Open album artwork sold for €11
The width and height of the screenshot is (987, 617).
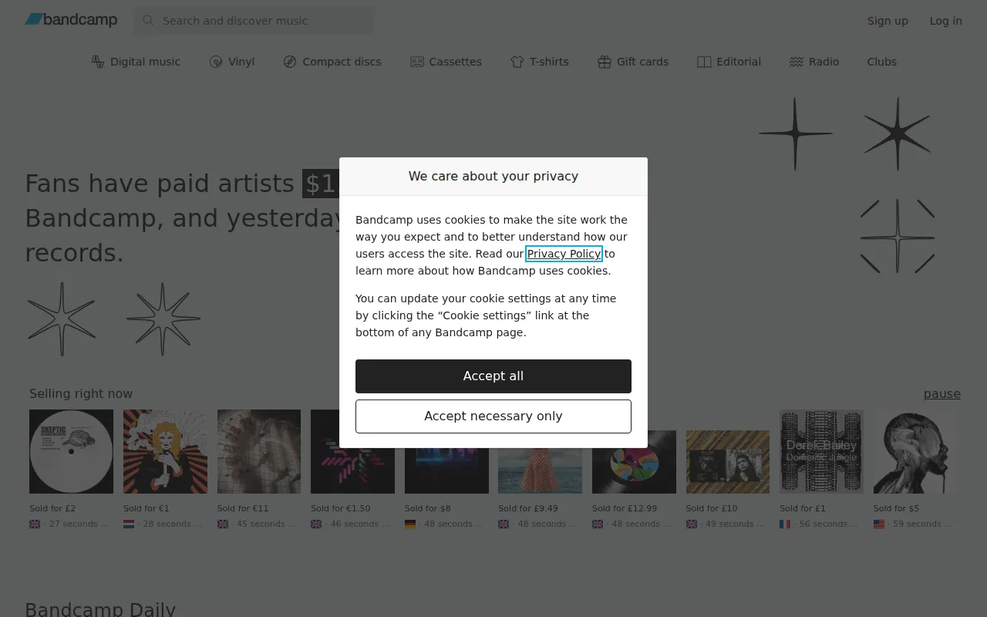259,451
